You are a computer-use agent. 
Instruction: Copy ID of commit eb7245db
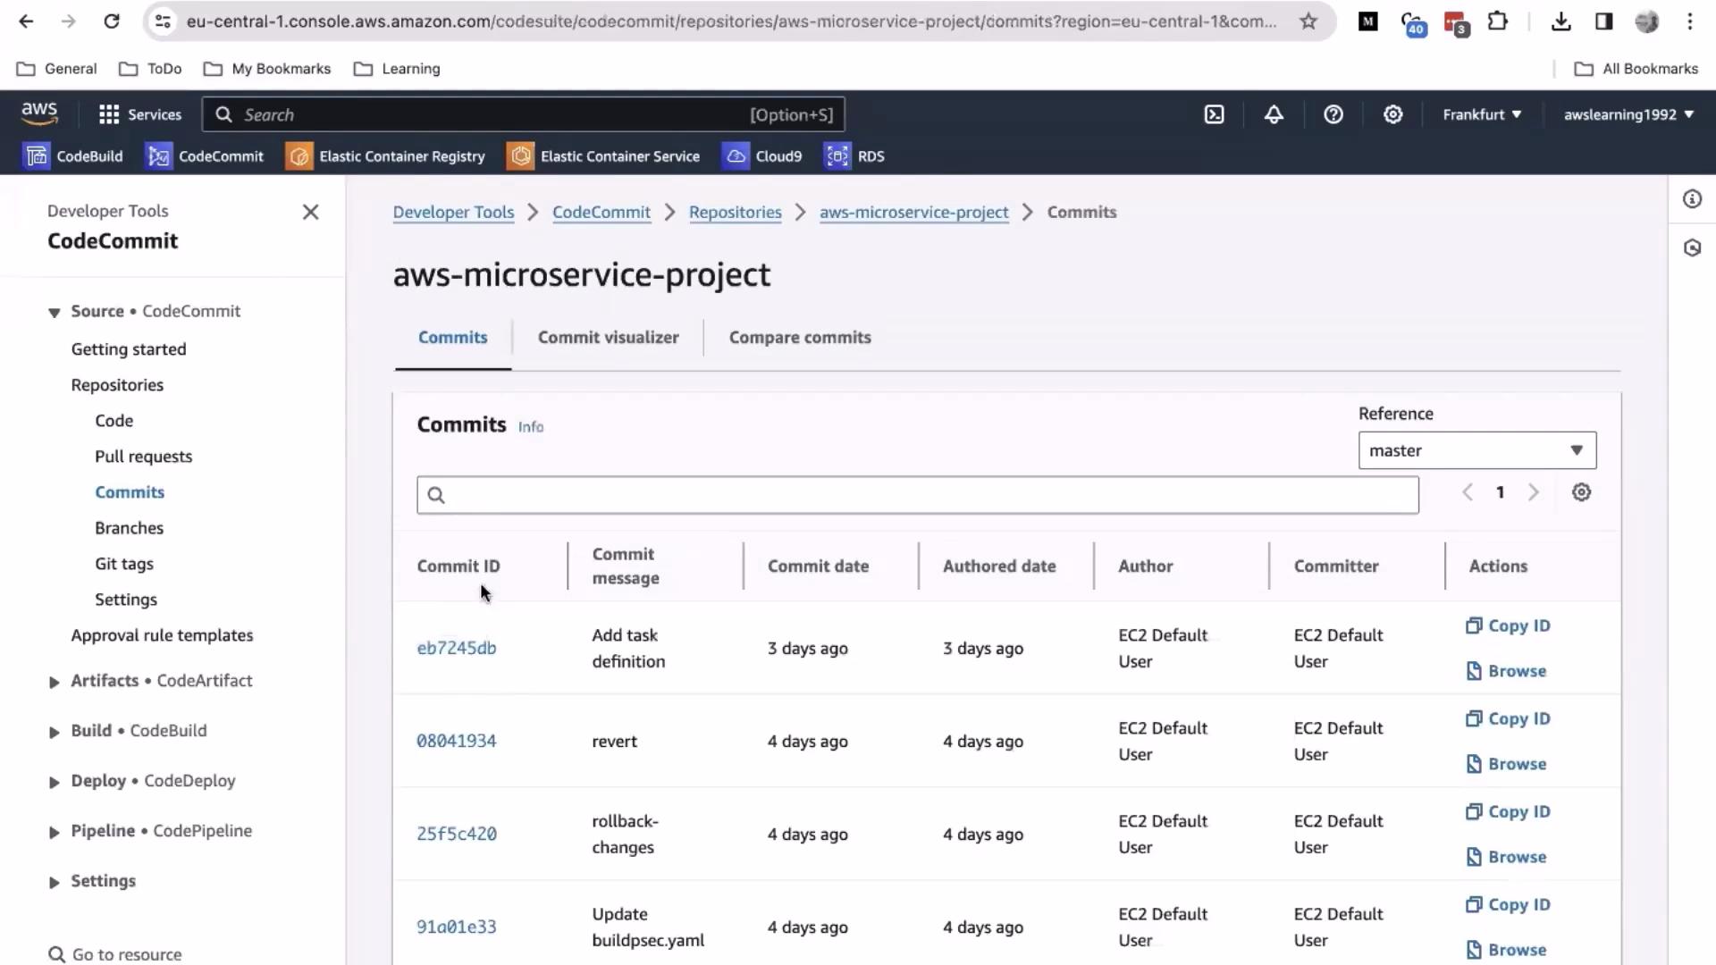pyautogui.click(x=1508, y=625)
